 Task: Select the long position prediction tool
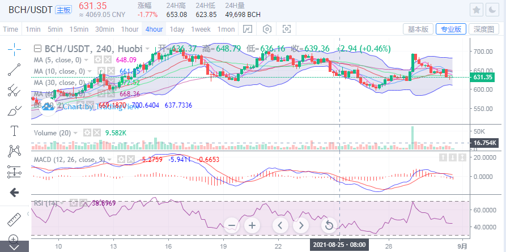[x=15, y=172]
